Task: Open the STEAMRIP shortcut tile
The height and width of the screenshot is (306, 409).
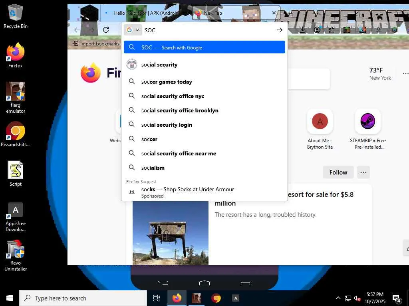Action: pyautogui.click(x=368, y=129)
